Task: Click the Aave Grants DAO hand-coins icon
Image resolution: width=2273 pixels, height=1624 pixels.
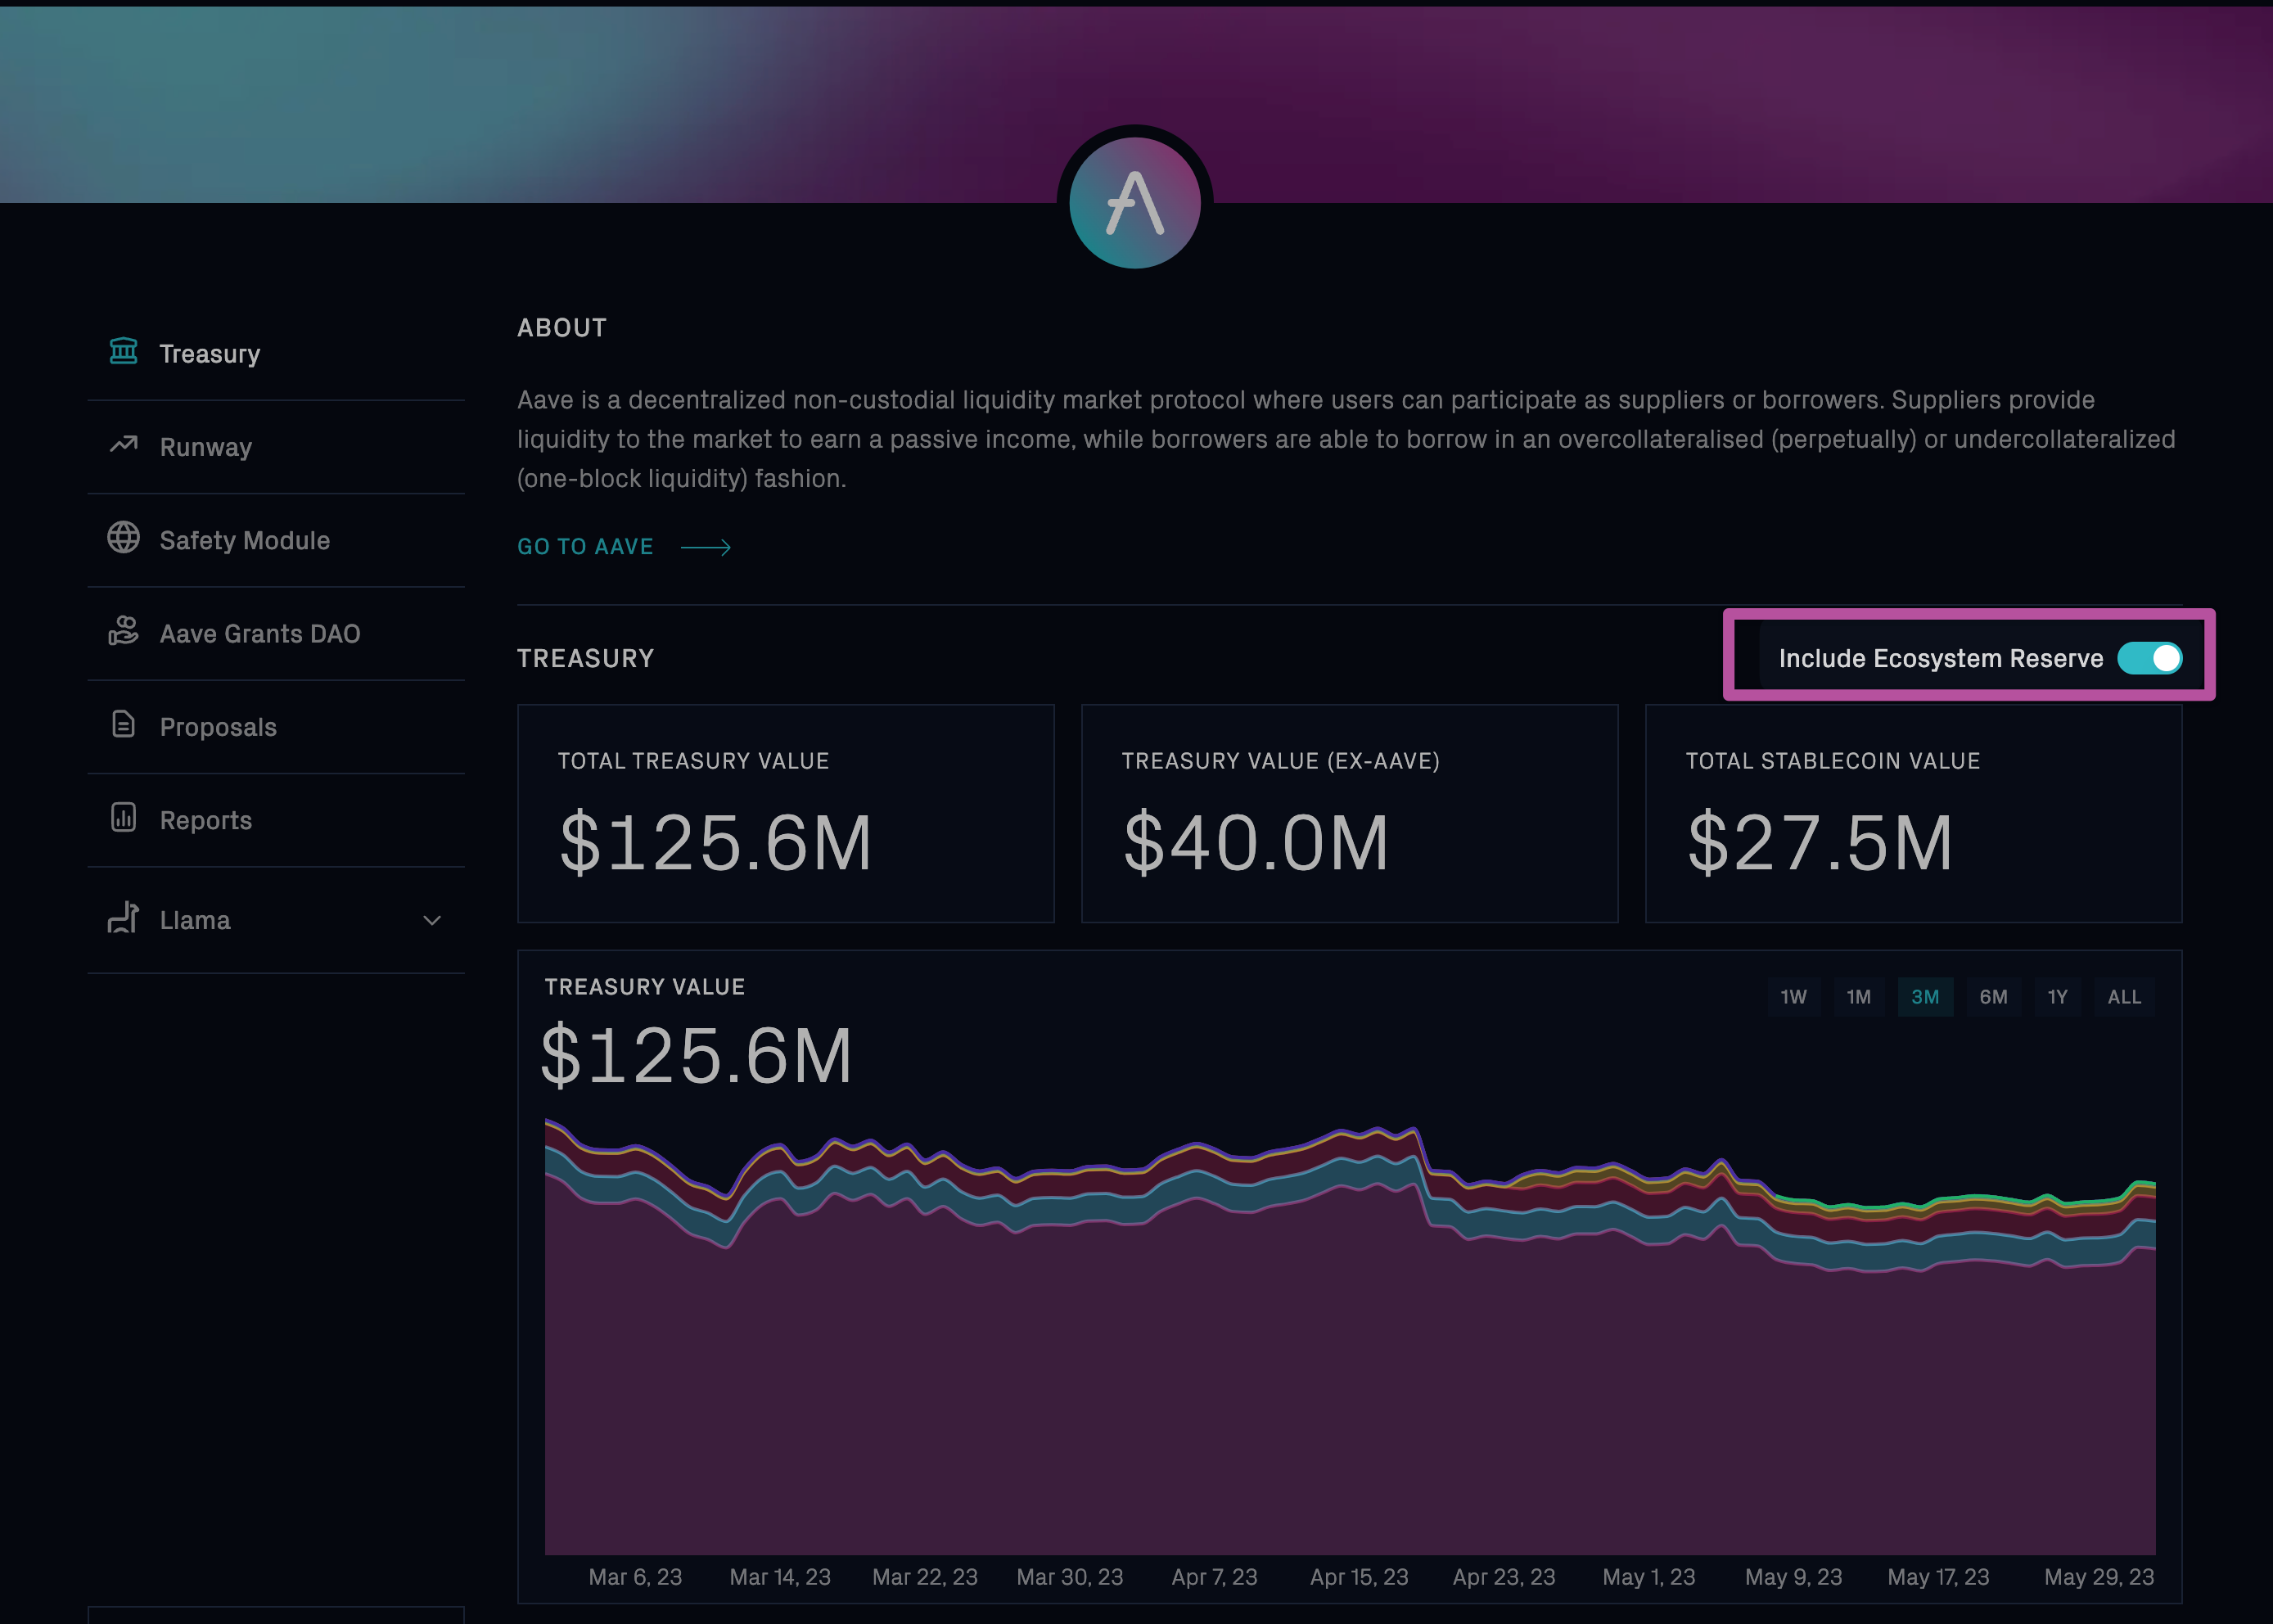Action: (123, 630)
